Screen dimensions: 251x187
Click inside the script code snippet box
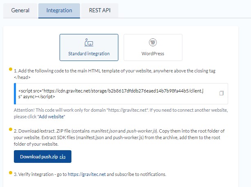pyautogui.click(x=121, y=94)
